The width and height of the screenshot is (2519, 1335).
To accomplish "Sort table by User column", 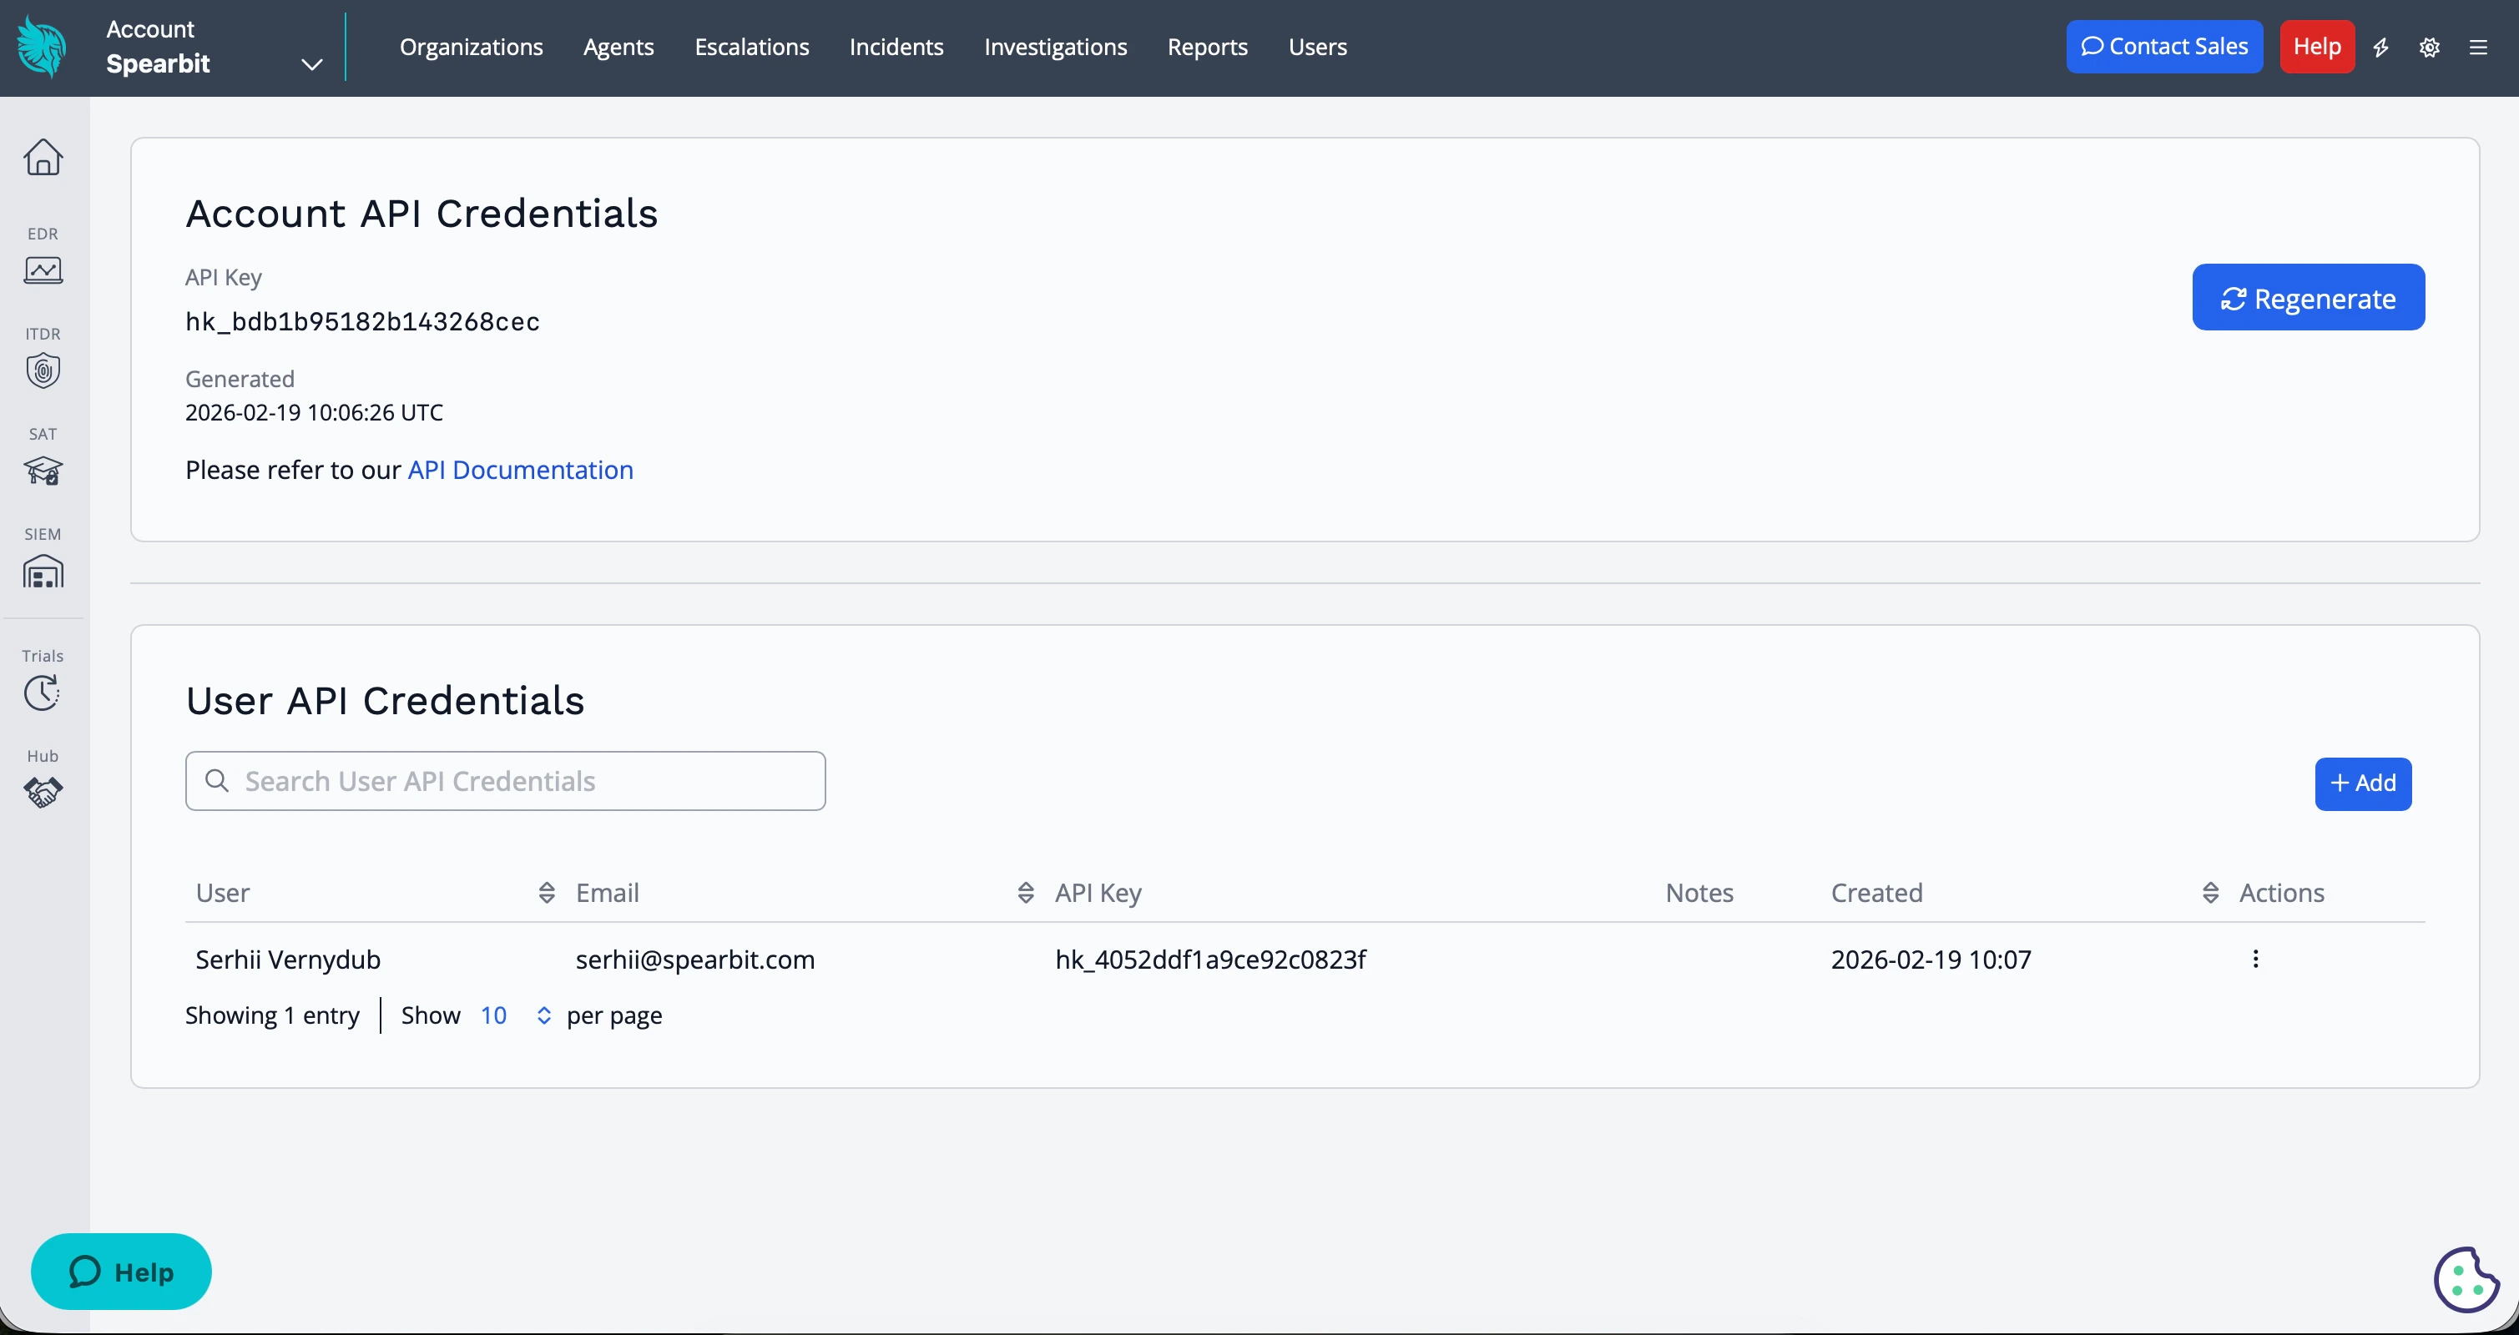I will pyautogui.click(x=547, y=892).
